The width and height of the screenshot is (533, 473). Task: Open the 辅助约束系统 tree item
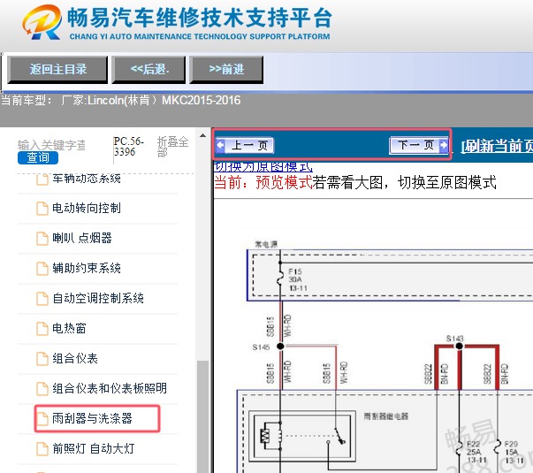(x=87, y=268)
